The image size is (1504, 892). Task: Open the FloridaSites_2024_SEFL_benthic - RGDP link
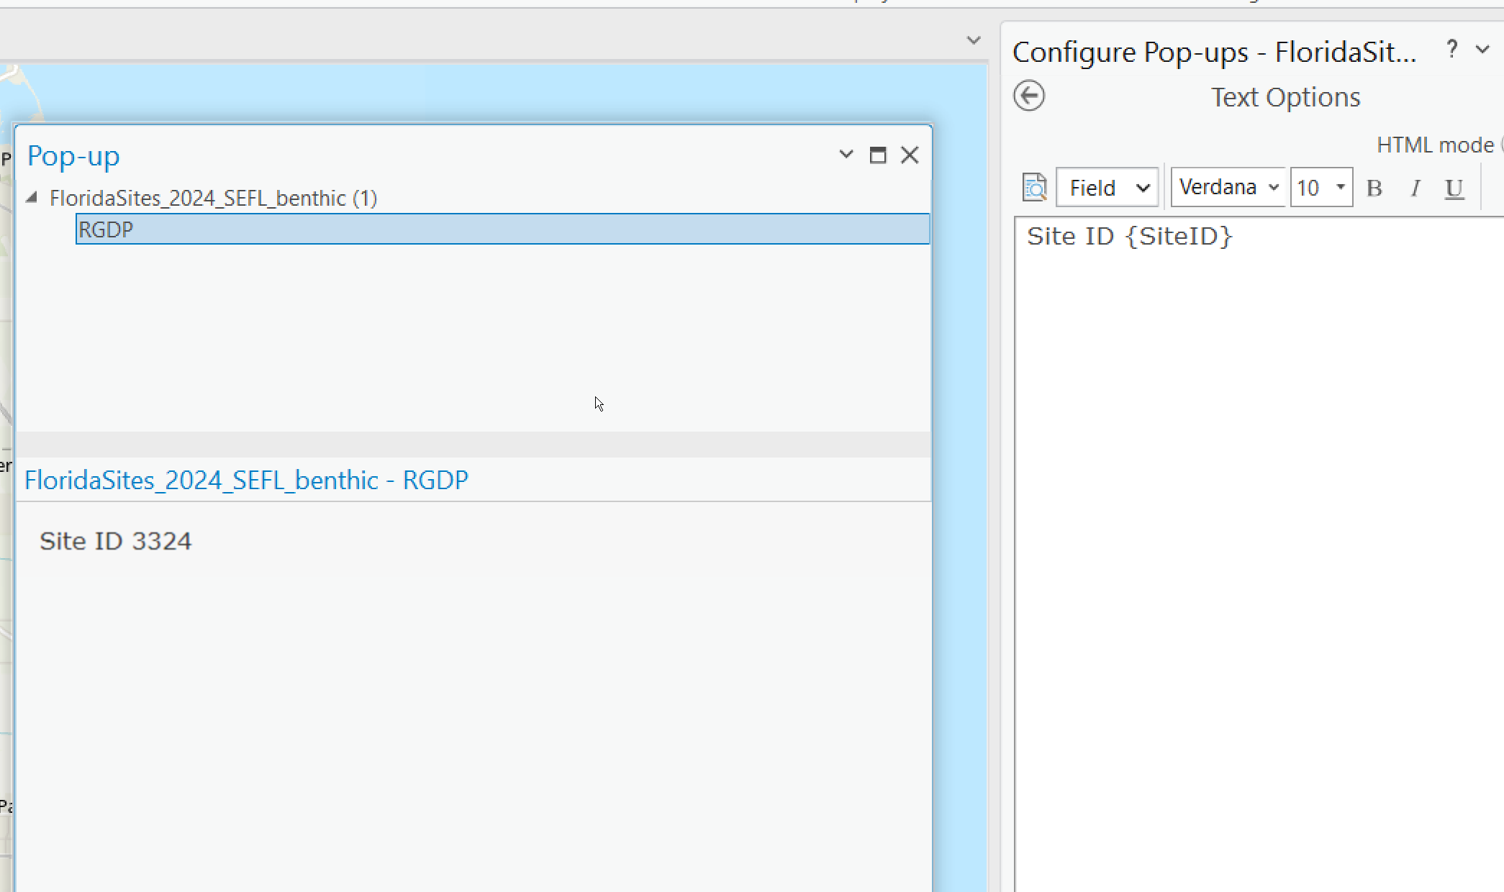(x=246, y=479)
